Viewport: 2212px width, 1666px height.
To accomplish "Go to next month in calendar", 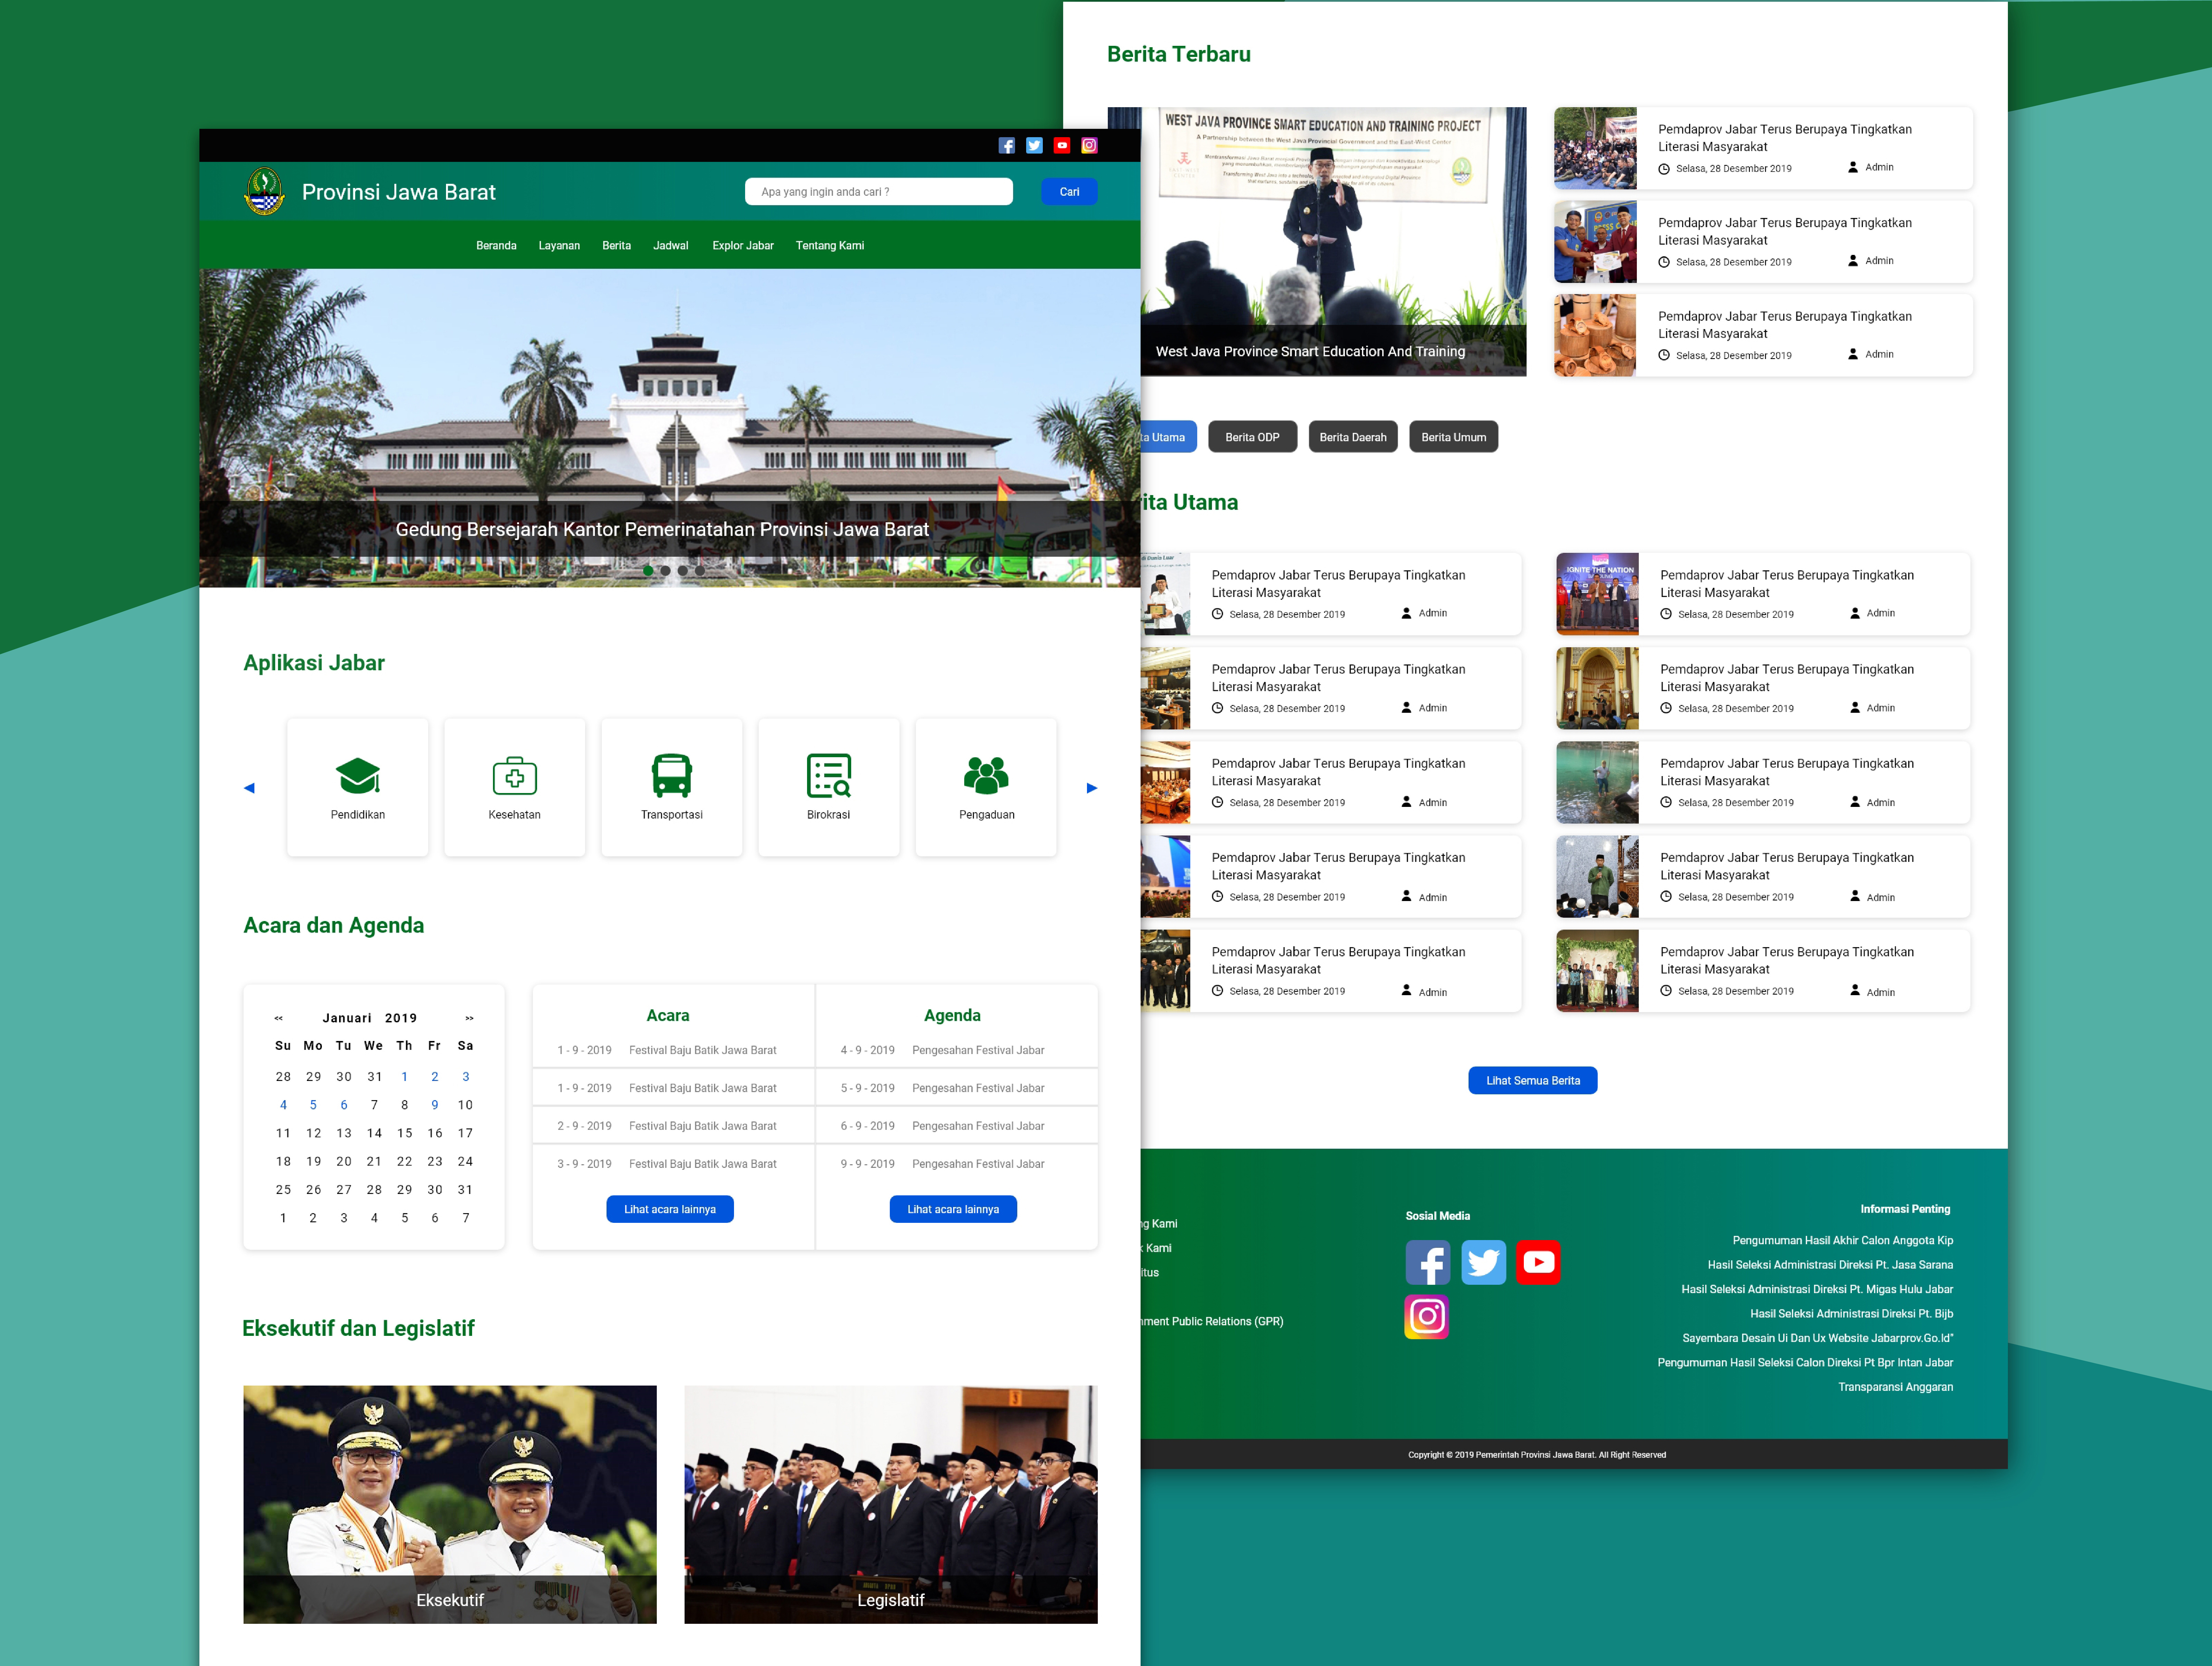I will click(x=469, y=1018).
